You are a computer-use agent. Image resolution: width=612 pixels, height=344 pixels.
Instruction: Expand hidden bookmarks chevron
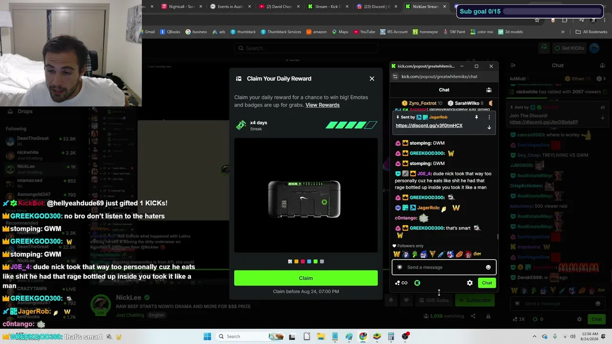[x=563, y=32]
